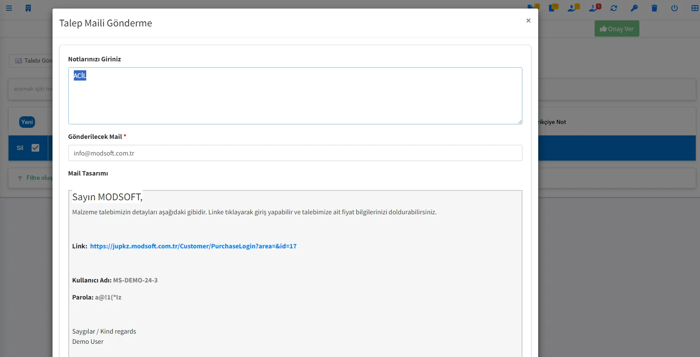Click the power icon to log out
The image size is (700, 357).
coord(674,8)
